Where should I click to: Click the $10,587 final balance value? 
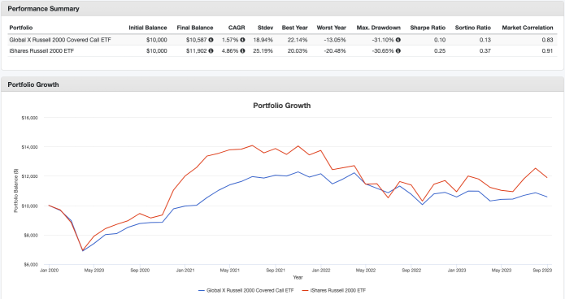[197, 40]
